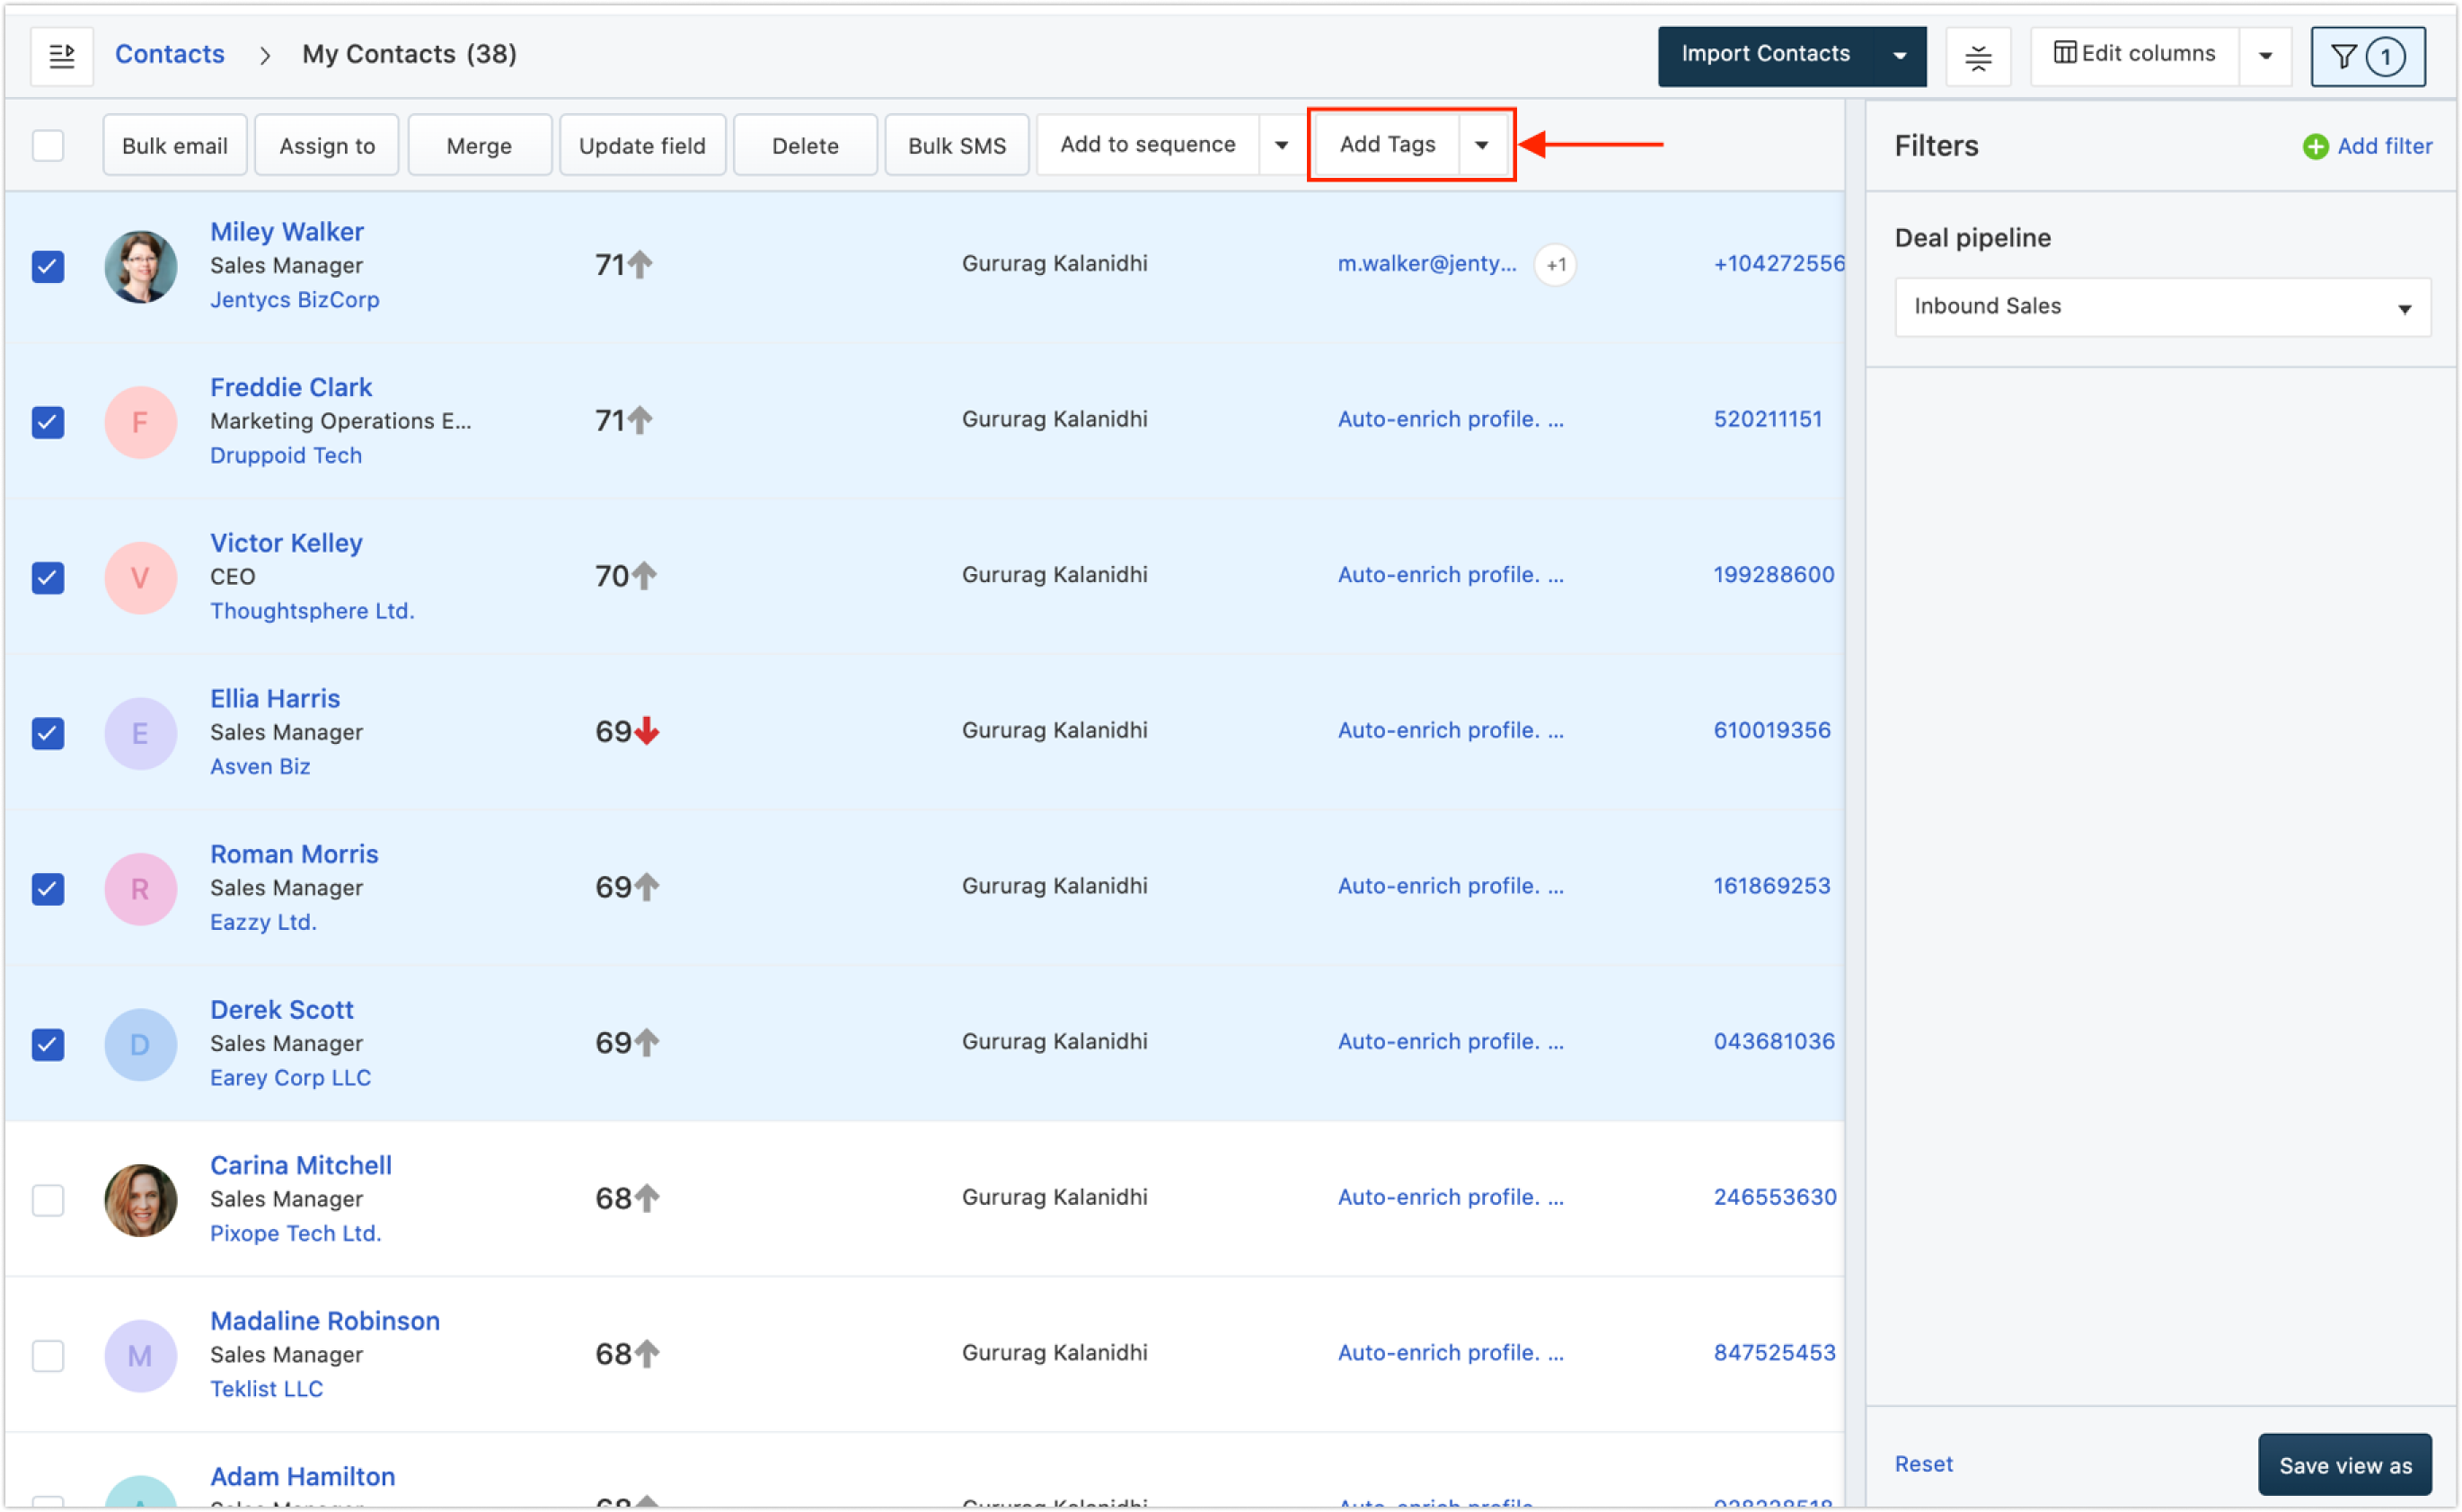Click the red downward score arrow for Ellia Harris
The image size is (2462, 1512).
tap(648, 731)
